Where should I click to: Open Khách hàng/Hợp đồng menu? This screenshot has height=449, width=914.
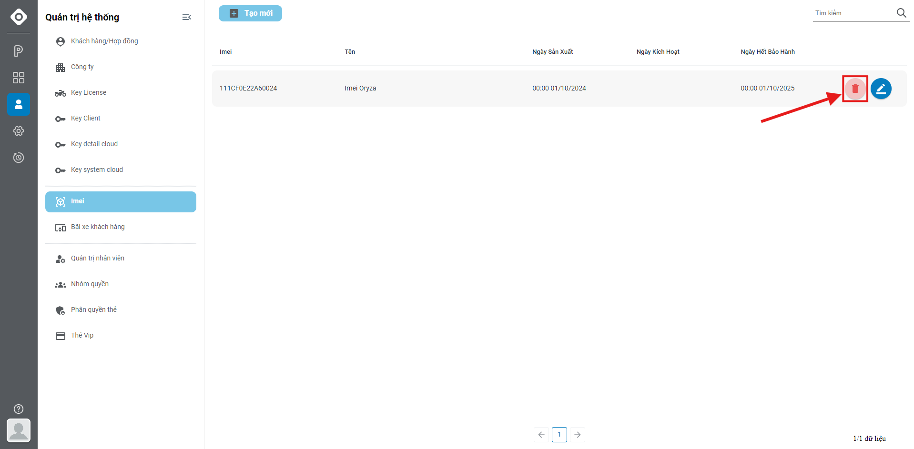tap(121, 41)
